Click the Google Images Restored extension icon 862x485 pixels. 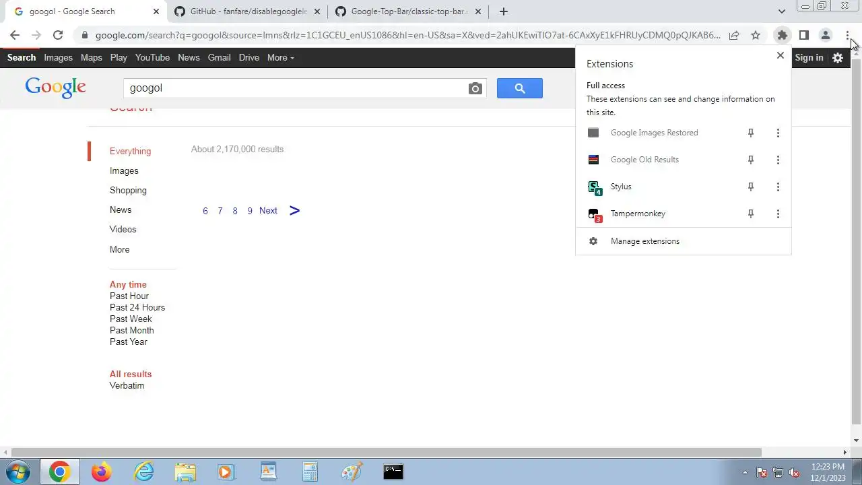[x=593, y=133]
